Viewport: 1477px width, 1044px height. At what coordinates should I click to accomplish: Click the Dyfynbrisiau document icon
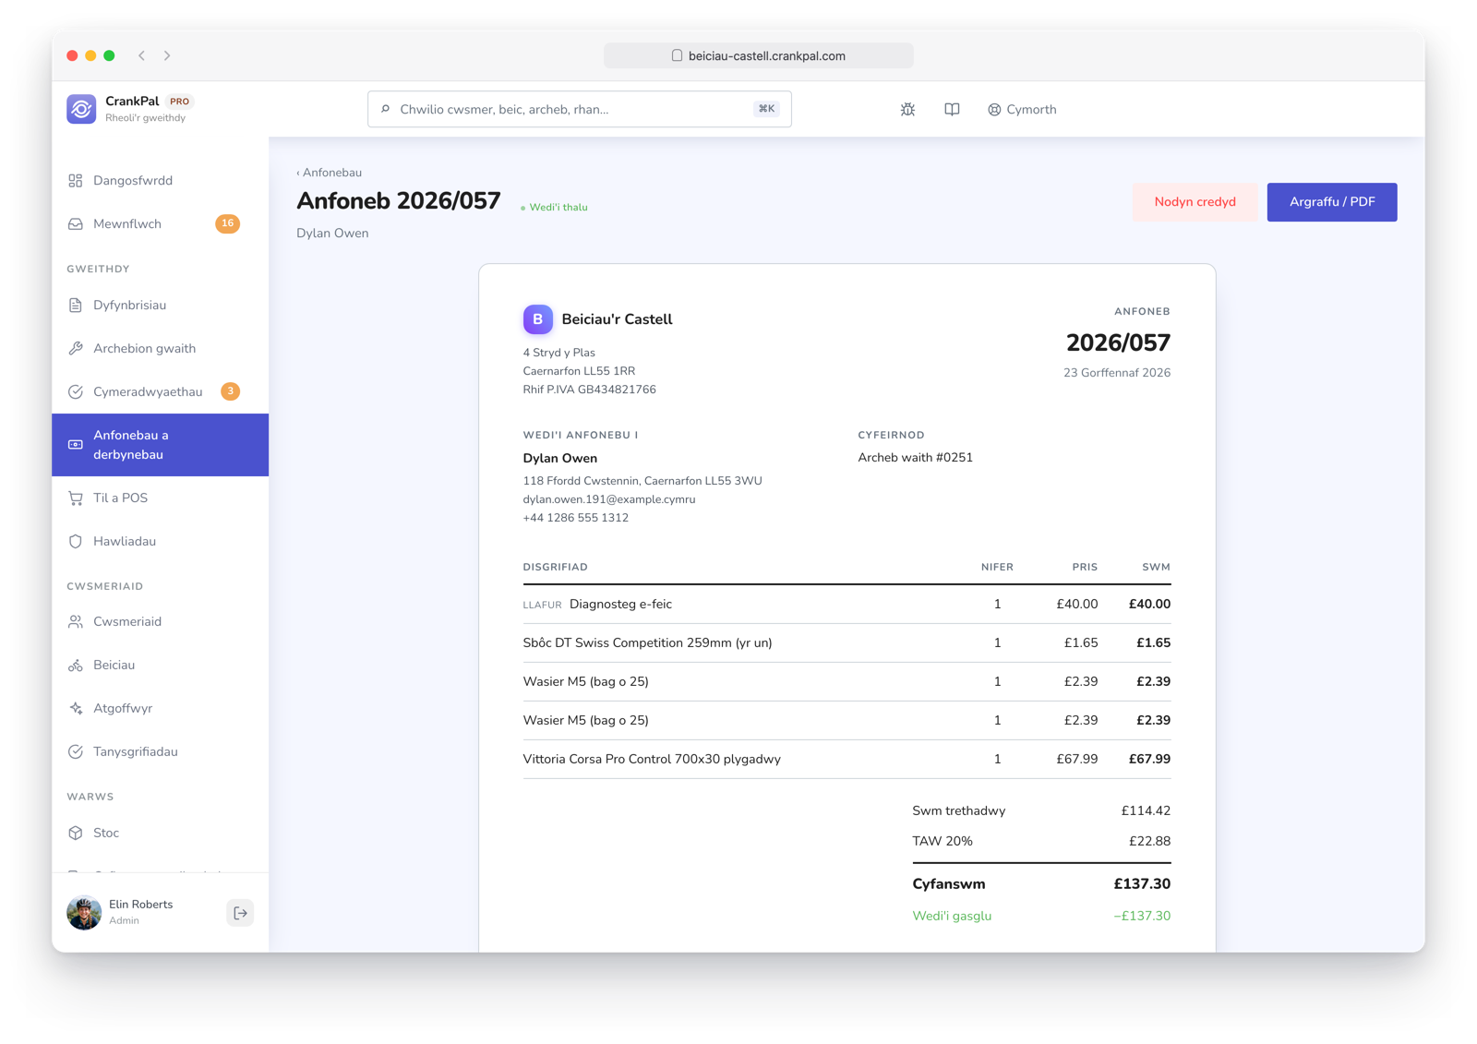coord(76,306)
